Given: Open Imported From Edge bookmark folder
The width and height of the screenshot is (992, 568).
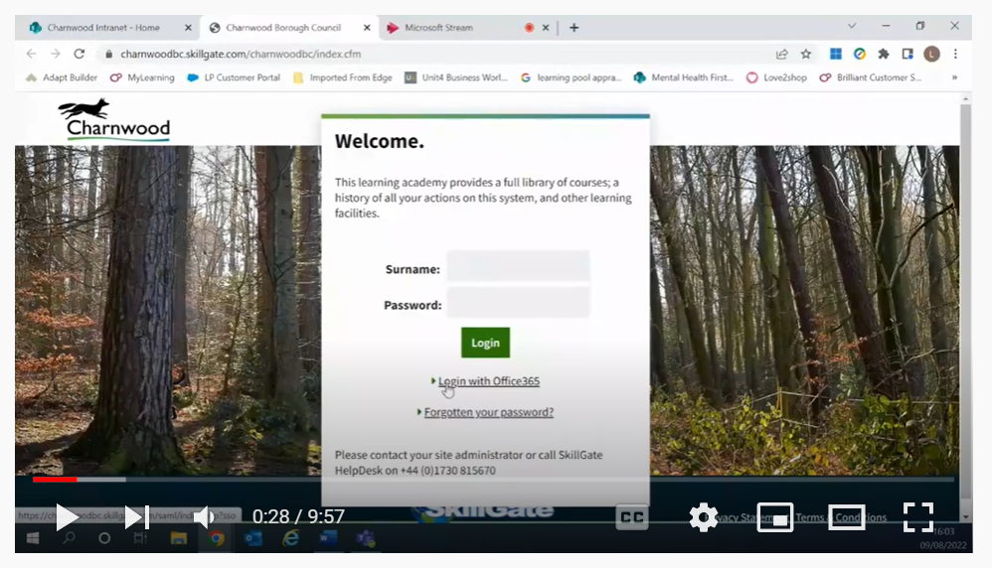Looking at the screenshot, I should click(x=343, y=77).
